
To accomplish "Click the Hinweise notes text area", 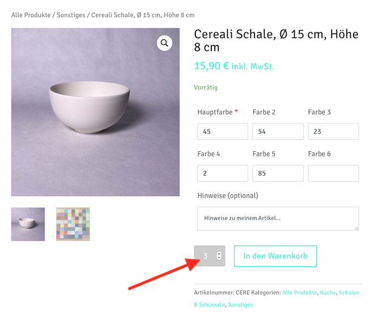I will tap(278, 219).
